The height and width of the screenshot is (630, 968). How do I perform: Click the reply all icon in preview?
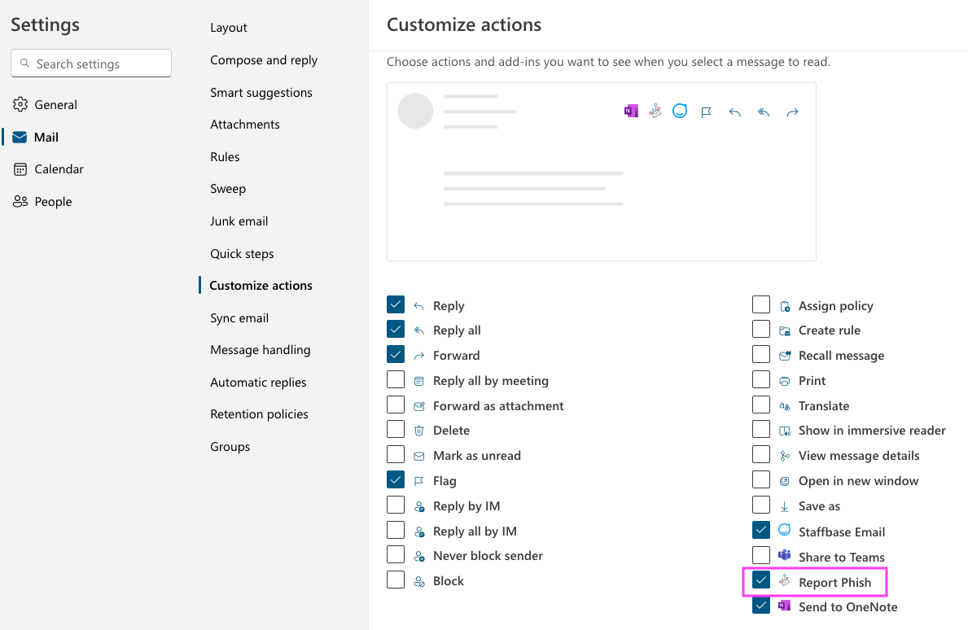pyautogui.click(x=764, y=112)
